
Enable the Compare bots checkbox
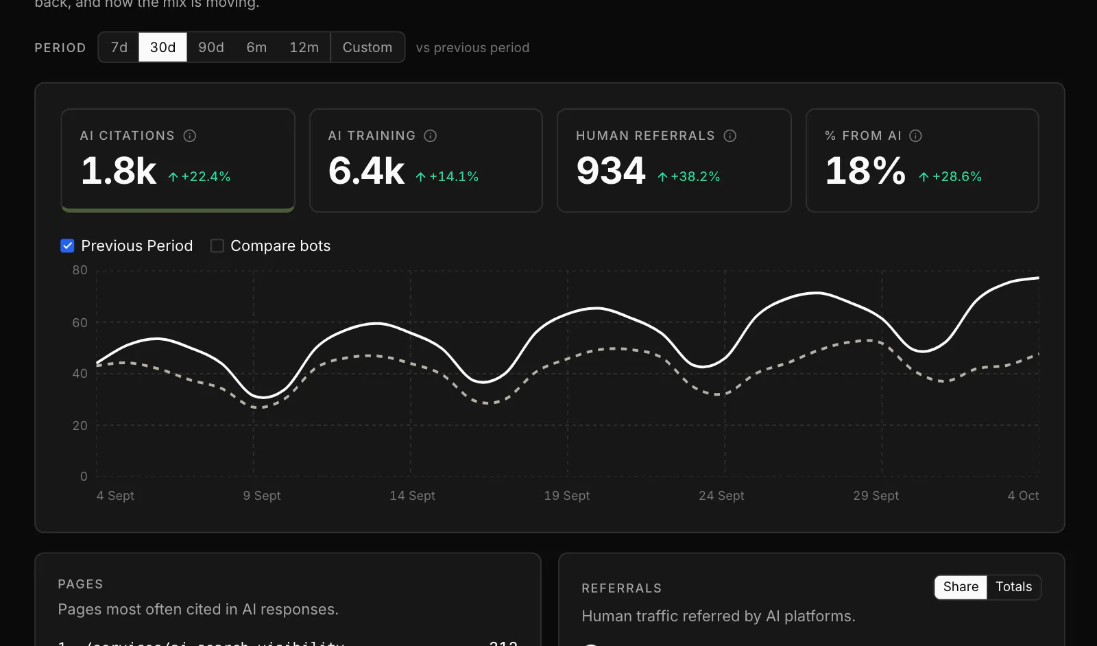point(217,246)
